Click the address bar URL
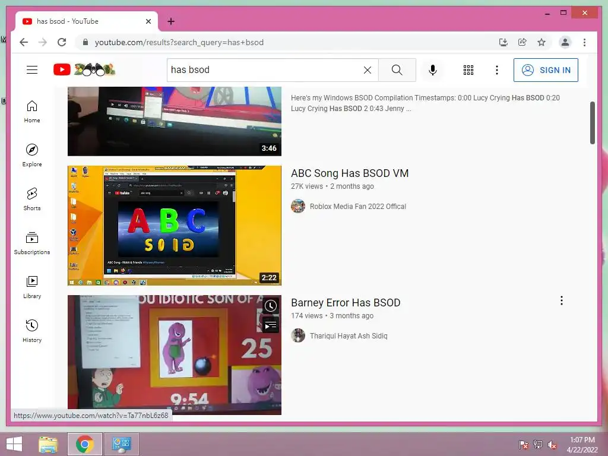 coord(179,42)
